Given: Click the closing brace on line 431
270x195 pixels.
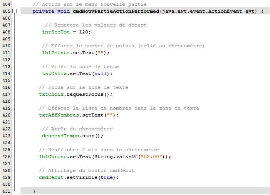Looking at the screenshot, I should click(x=34, y=191).
